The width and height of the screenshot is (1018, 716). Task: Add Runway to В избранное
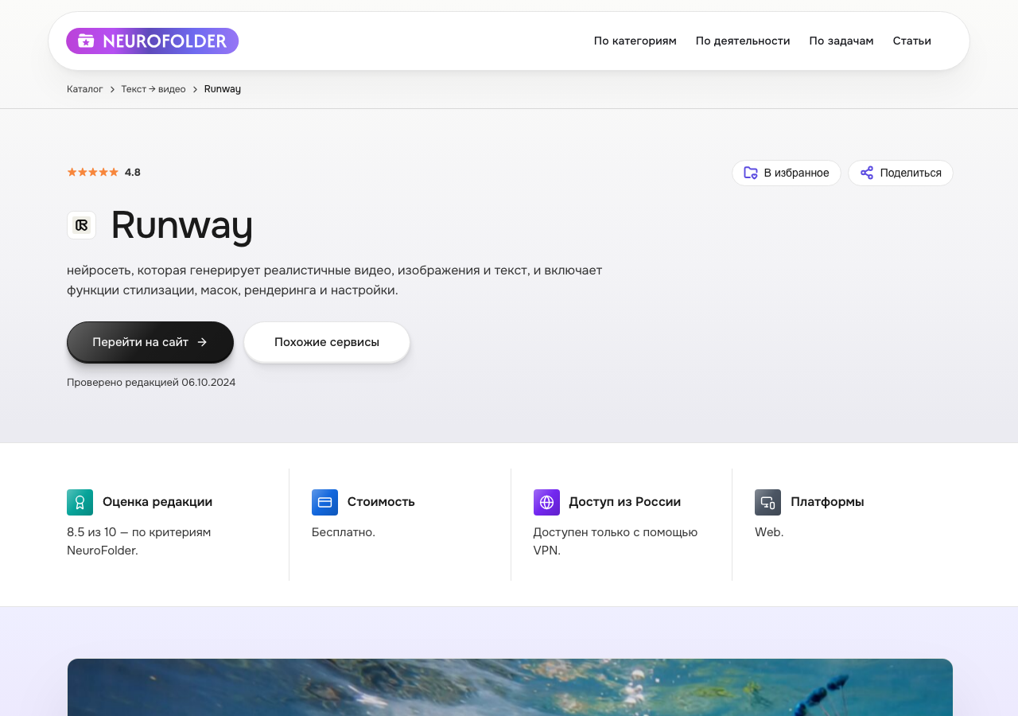click(x=786, y=173)
